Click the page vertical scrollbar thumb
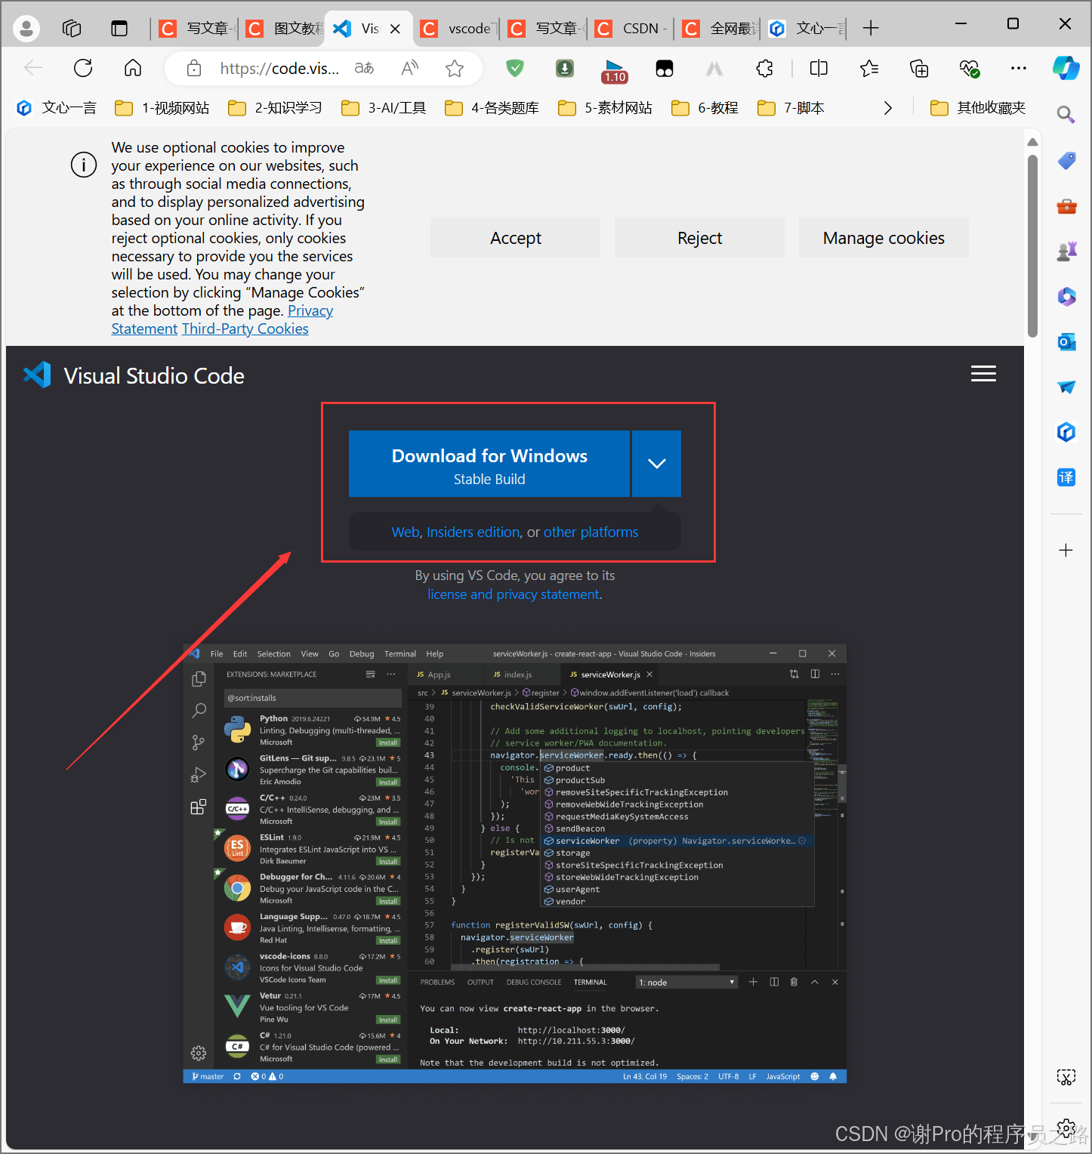This screenshot has width=1092, height=1154. click(1032, 246)
